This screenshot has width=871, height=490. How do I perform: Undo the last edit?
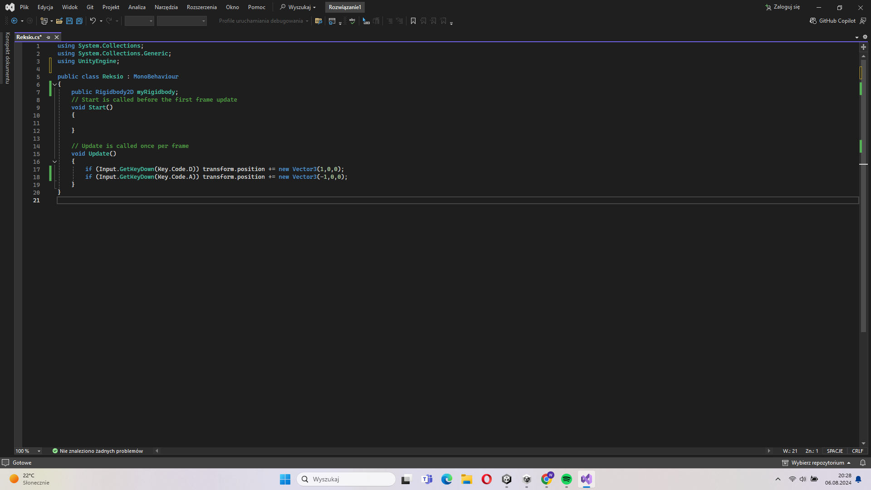point(93,21)
